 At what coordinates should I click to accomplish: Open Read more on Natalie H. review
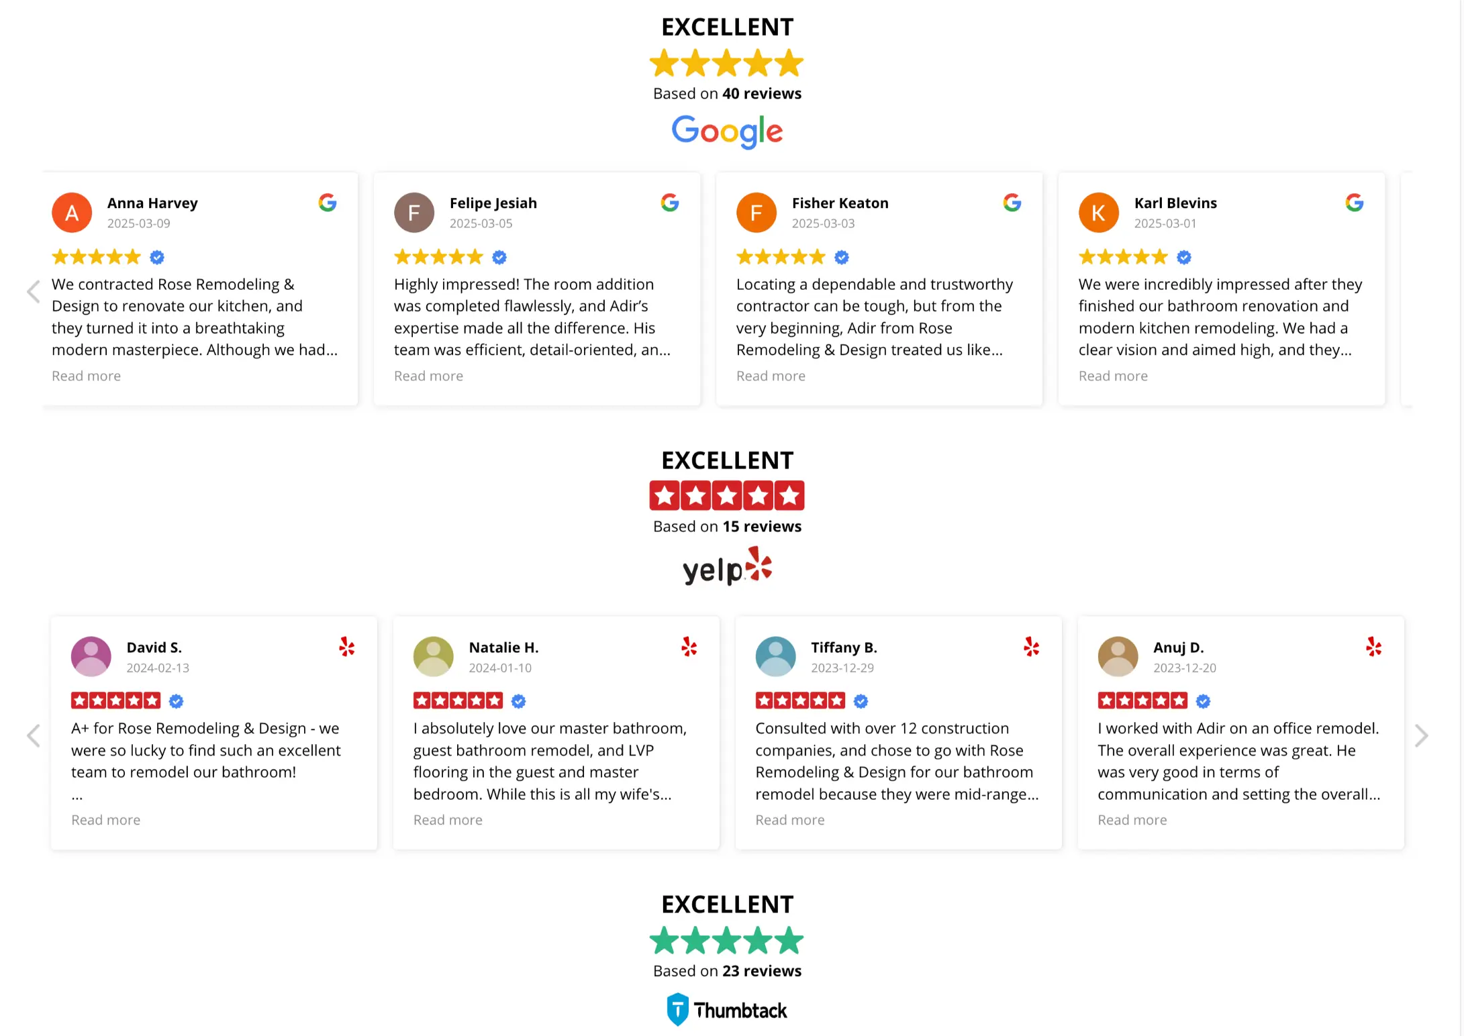(x=448, y=820)
